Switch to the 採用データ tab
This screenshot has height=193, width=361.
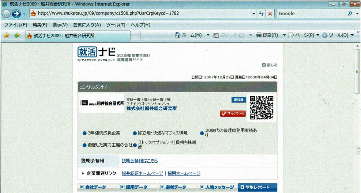tap(137, 187)
